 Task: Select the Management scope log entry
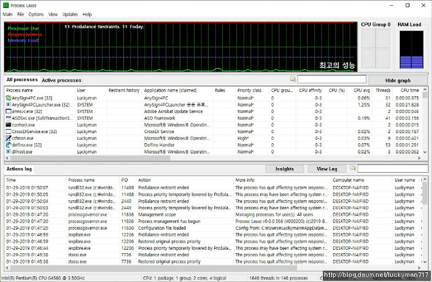(x=213, y=215)
